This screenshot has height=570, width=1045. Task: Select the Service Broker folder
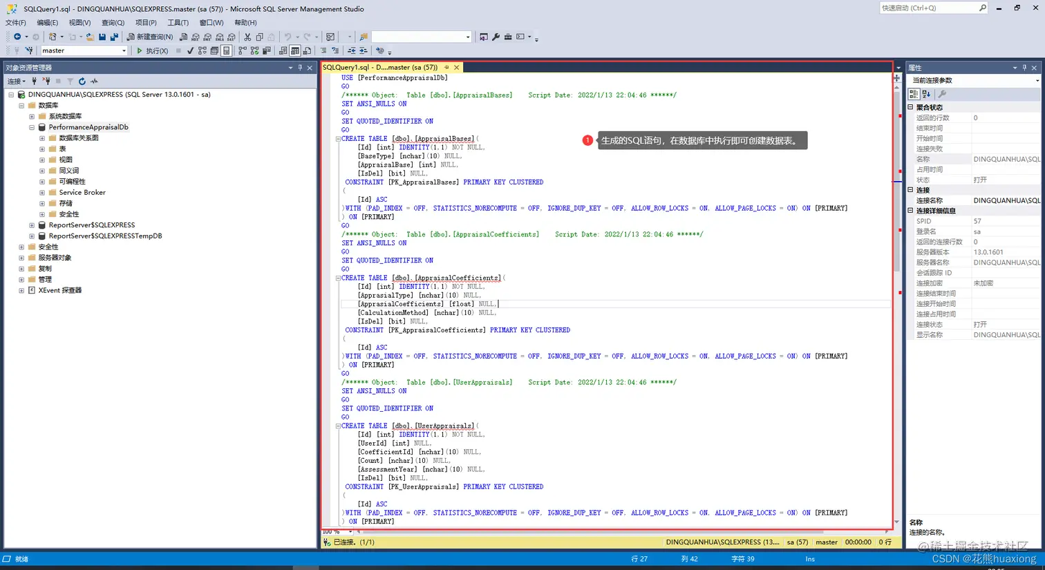[x=82, y=192]
